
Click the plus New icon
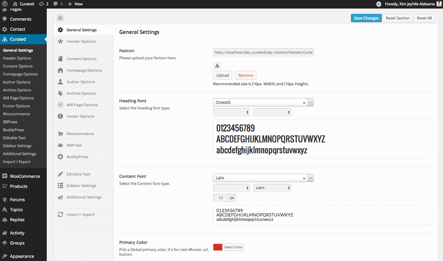pos(70,4)
